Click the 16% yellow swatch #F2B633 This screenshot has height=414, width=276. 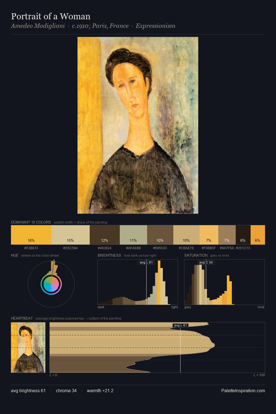click(31, 235)
